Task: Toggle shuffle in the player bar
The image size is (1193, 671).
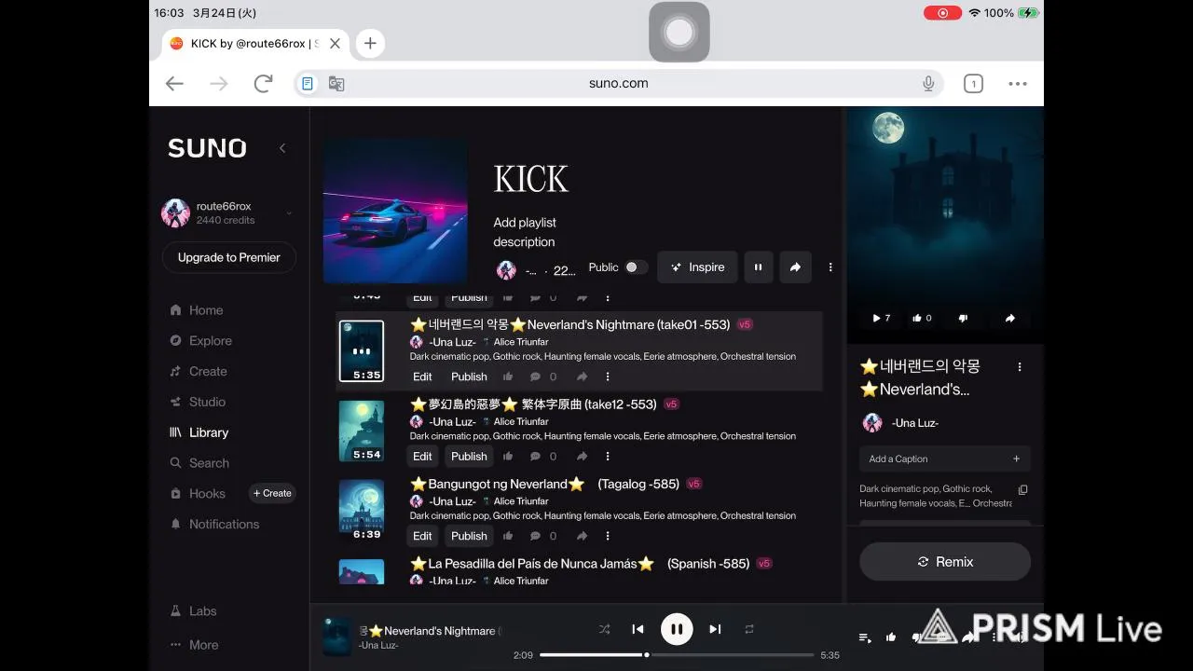Action: [x=604, y=629]
